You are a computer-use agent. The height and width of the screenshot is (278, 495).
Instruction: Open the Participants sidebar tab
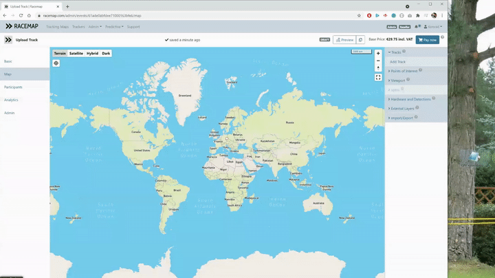pos(13,87)
